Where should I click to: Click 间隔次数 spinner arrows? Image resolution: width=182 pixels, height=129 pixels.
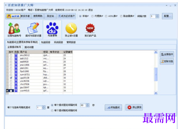coord(157,16)
